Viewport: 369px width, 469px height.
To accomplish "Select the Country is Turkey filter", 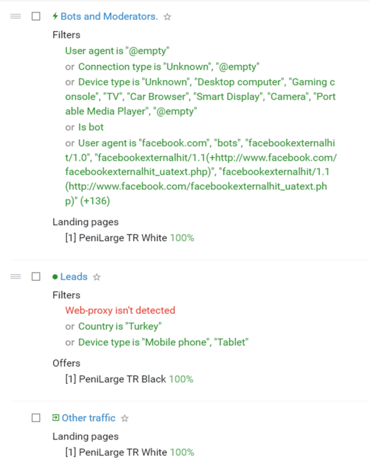I will [x=120, y=326].
